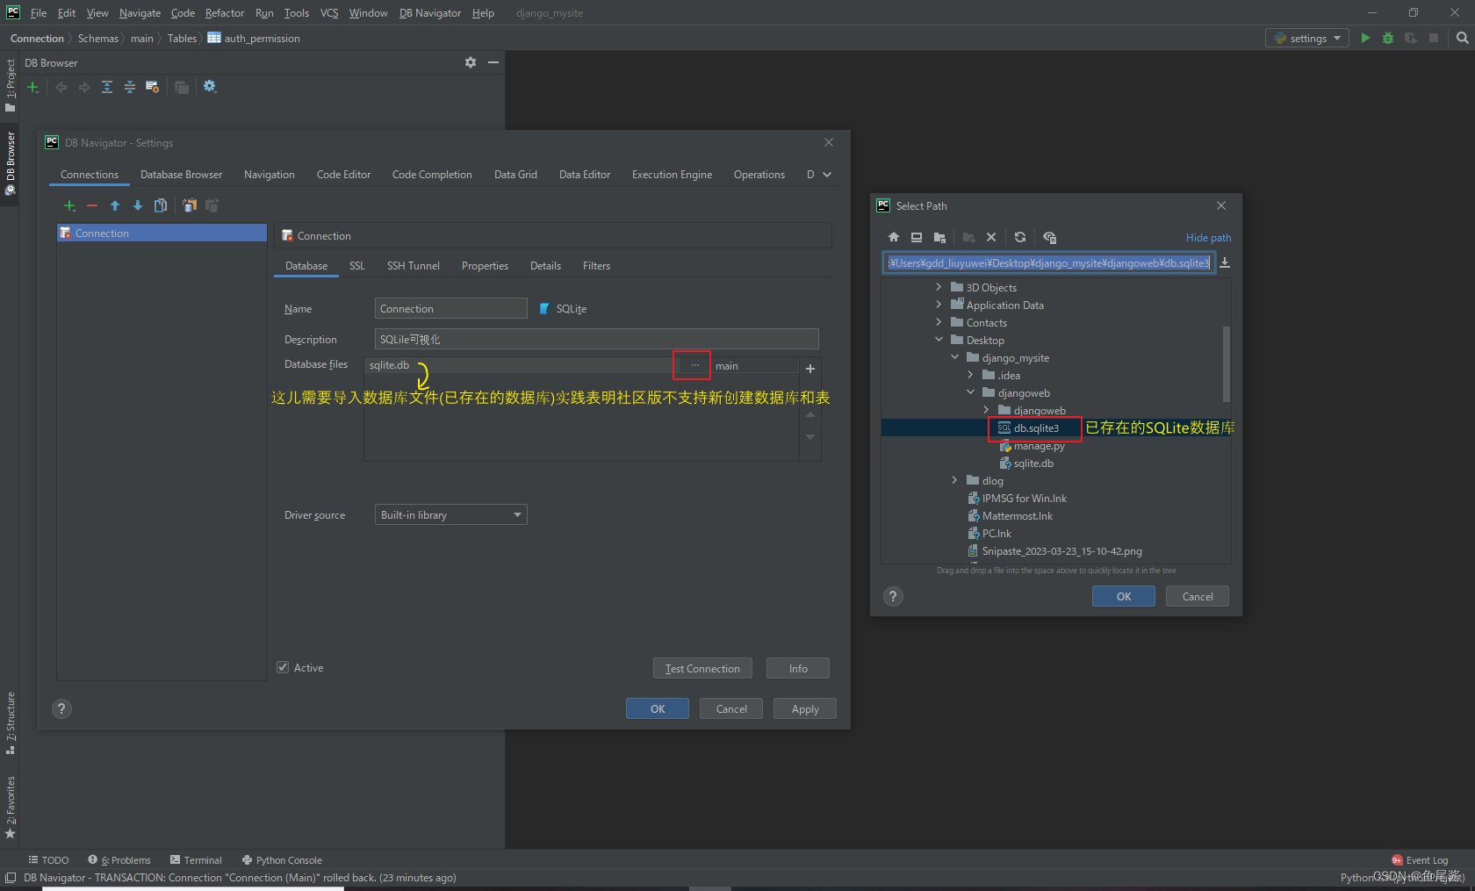
Task: Duplicate connection with copy icon
Action: (161, 205)
